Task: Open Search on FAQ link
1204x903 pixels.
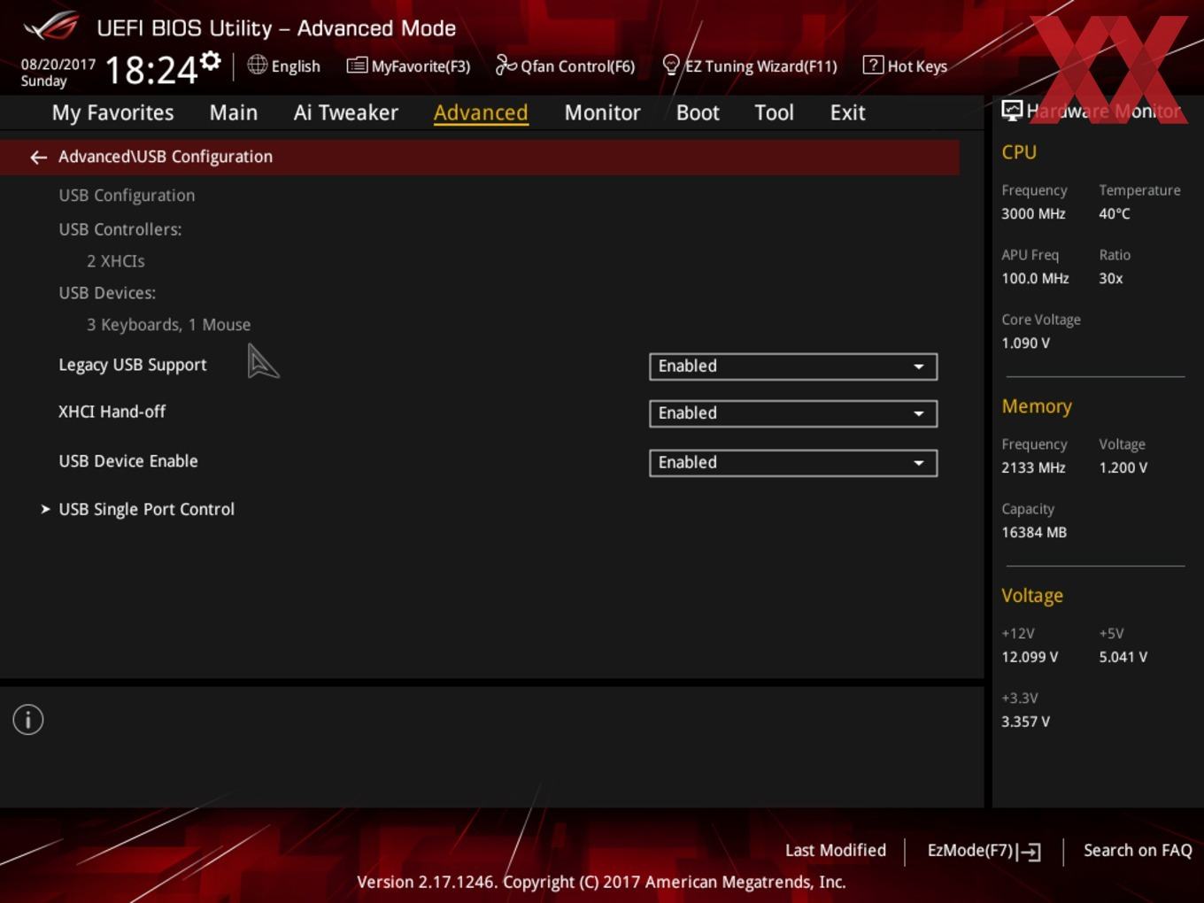Action: point(1138,851)
